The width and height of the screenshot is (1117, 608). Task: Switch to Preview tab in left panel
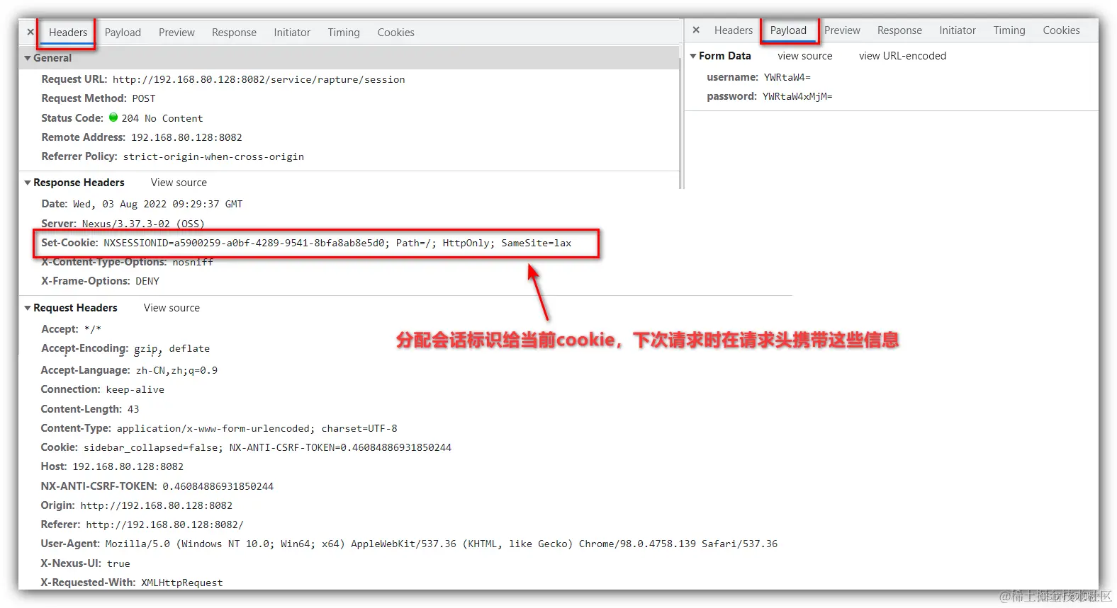[176, 33]
